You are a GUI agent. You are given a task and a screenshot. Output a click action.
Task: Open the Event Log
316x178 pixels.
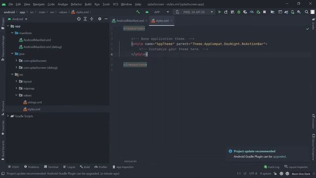272,167
